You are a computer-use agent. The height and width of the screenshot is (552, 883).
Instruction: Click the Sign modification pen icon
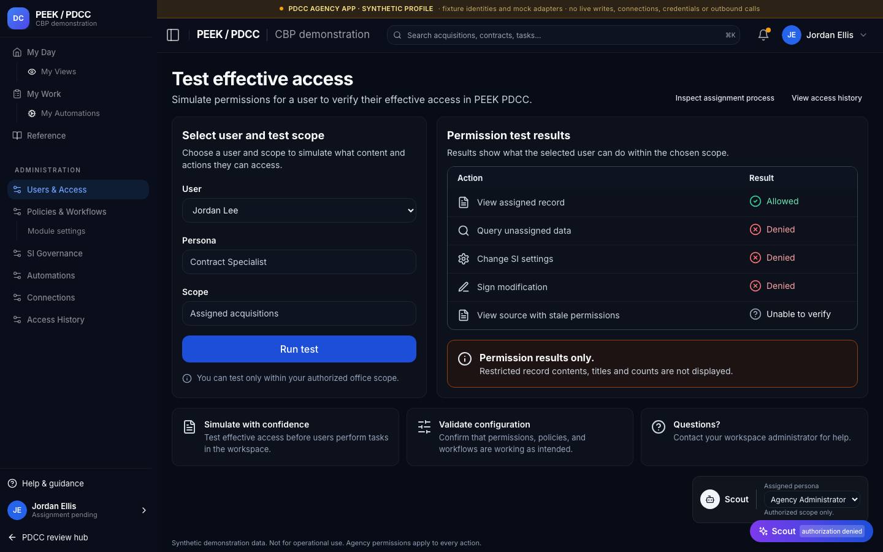tap(464, 287)
